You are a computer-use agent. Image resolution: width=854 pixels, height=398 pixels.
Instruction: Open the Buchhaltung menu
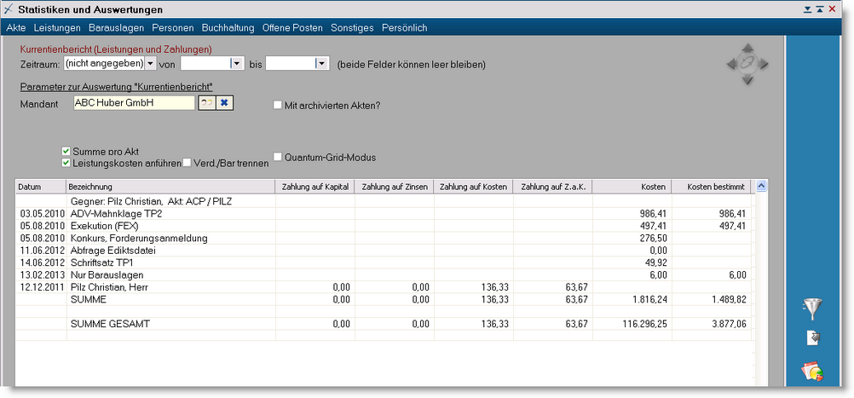(228, 28)
